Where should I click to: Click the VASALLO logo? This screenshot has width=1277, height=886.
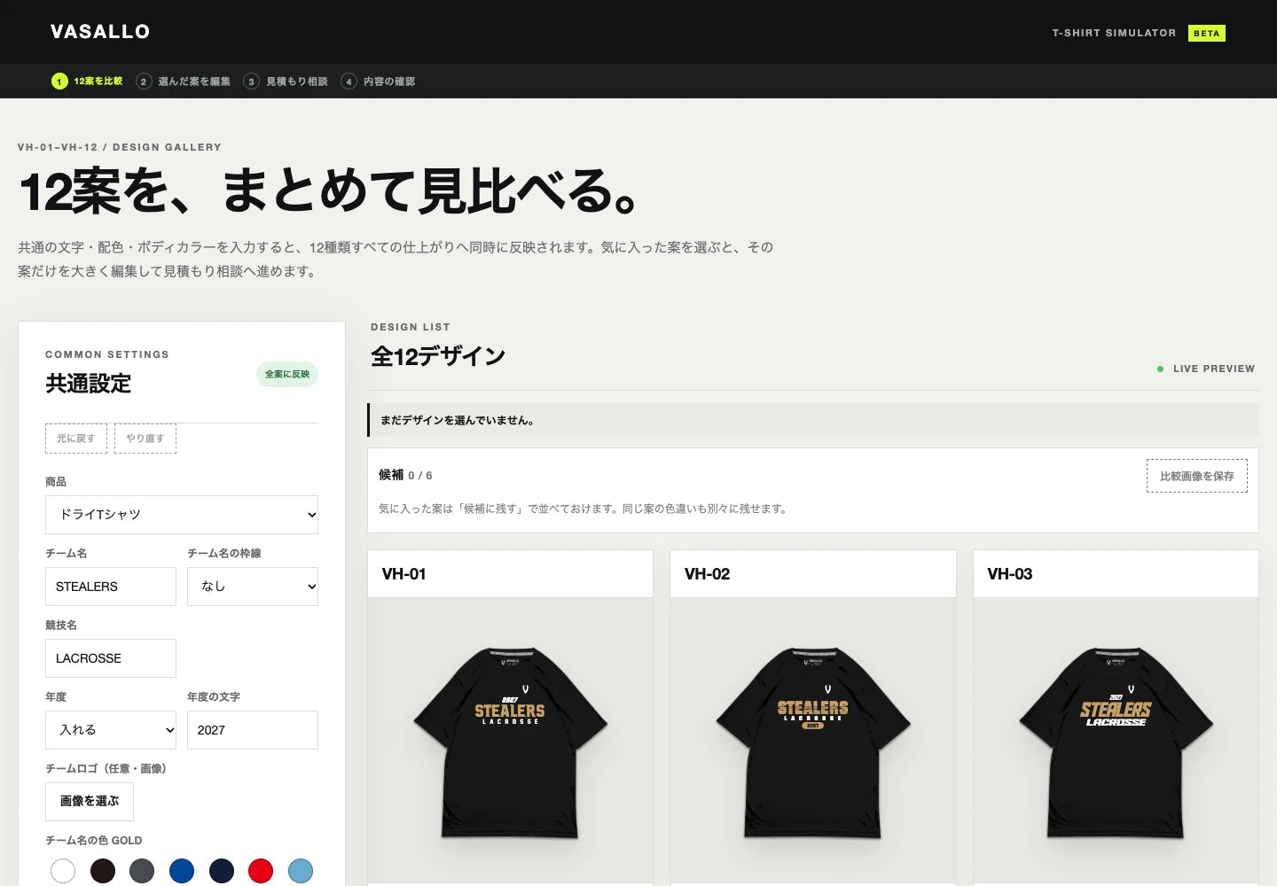100,32
